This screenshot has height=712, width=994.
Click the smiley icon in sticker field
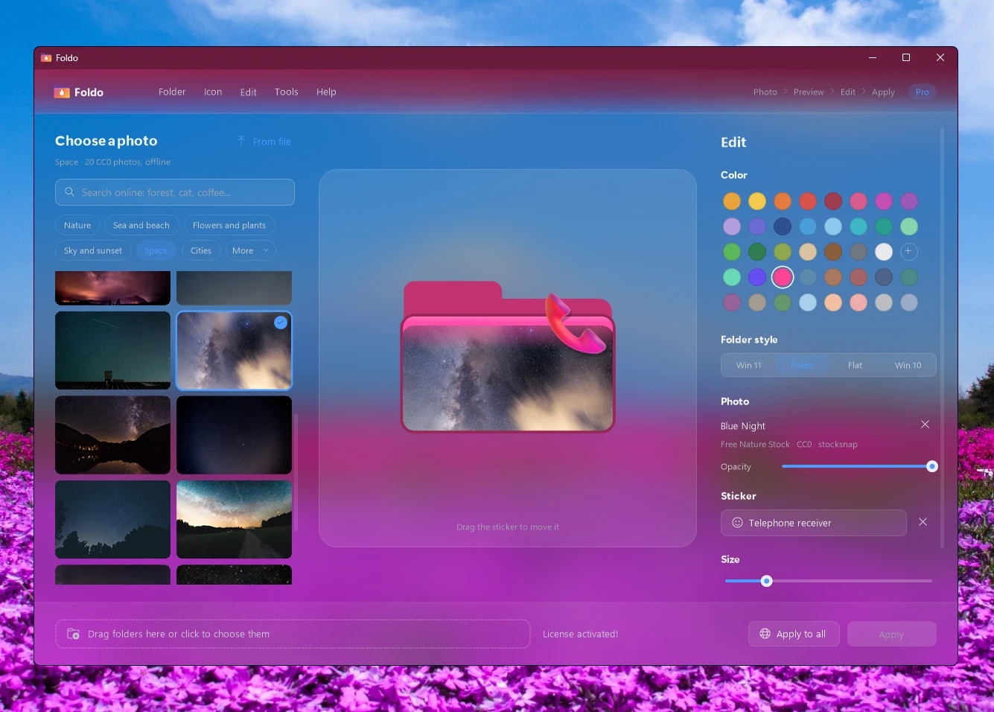click(737, 523)
